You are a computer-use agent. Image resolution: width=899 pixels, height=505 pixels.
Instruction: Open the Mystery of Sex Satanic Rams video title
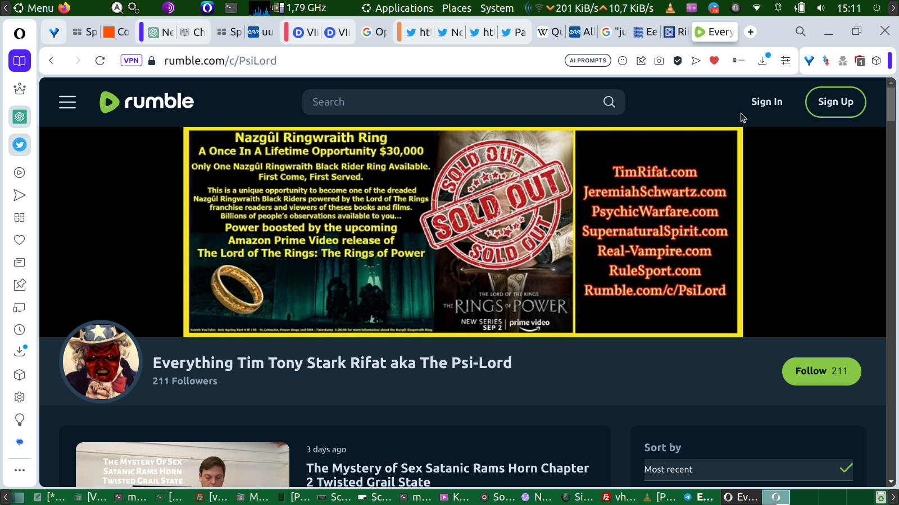pyautogui.click(x=447, y=475)
